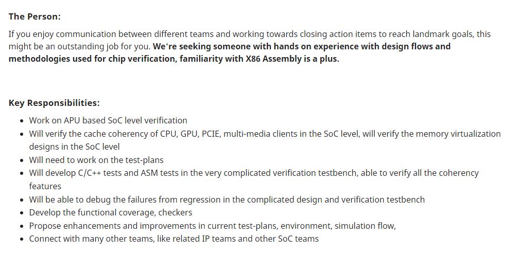Click the 'Work on APU based SoC level verification' bullet
This screenshot has height=254, width=518.
108,120
